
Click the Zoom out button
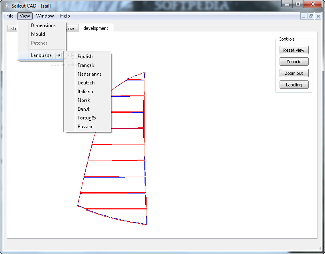point(294,73)
